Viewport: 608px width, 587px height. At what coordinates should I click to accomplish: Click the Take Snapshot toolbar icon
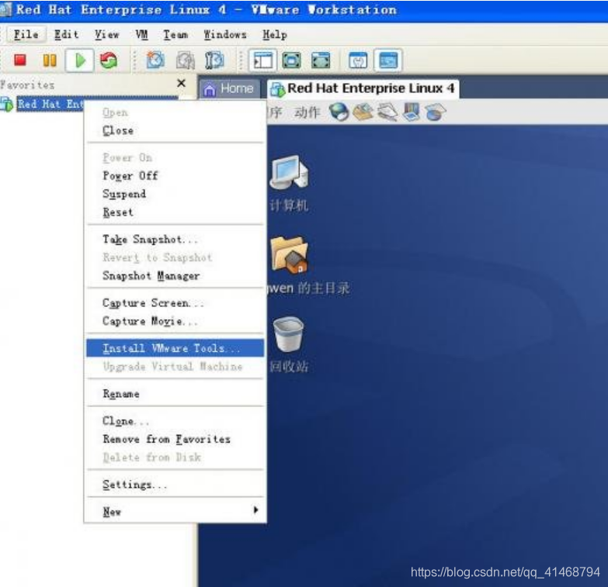coord(155,60)
